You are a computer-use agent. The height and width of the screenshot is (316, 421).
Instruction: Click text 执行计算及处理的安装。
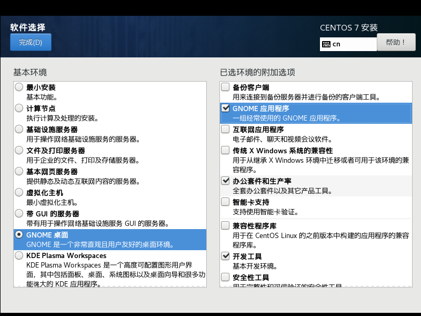pyautogui.click(x=62, y=118)
